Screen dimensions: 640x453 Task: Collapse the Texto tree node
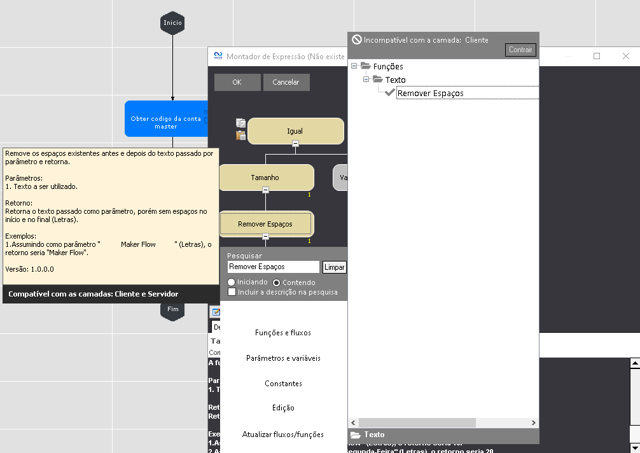click(366, 80)
